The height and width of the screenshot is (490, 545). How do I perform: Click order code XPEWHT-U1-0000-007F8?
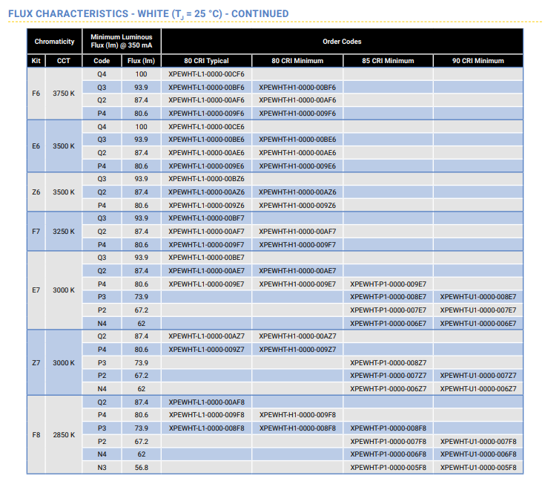click(x=478, y=441)
